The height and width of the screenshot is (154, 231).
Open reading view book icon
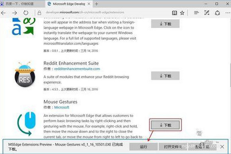coord(174,13)
